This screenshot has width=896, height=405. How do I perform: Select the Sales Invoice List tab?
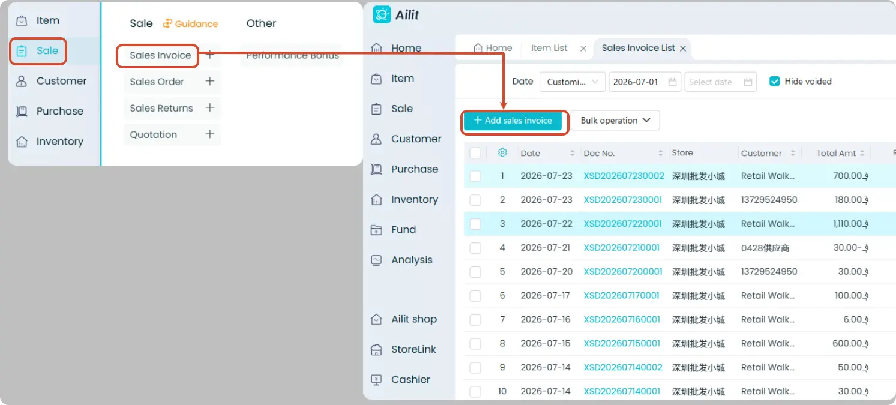(638, 48)
